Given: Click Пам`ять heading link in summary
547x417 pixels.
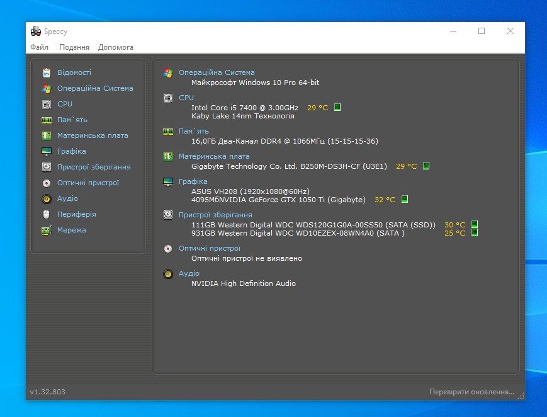Looking at the screenshot, I should [x=194, y=131].
